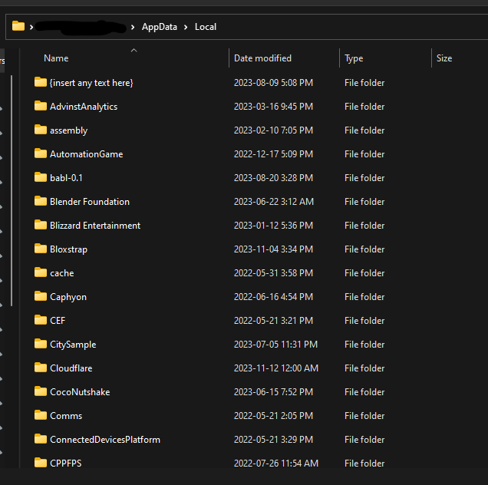Click the folder icon in the address bar
Image resolution: width=488 pixels, height=485 pixels.
18,26
